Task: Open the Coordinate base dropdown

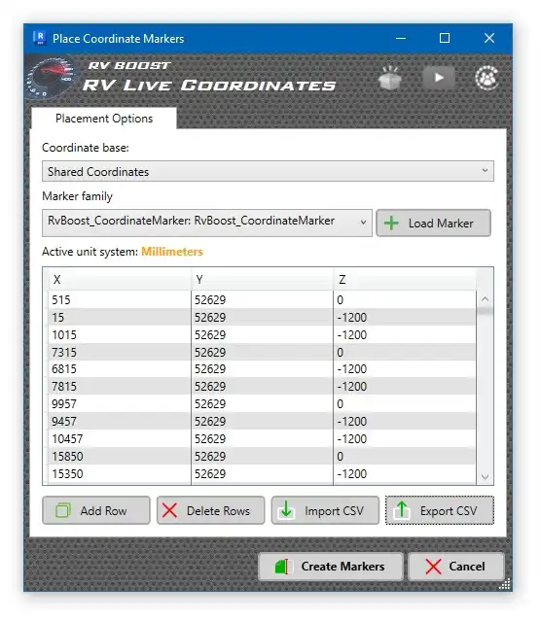Action: pos(268,171)
